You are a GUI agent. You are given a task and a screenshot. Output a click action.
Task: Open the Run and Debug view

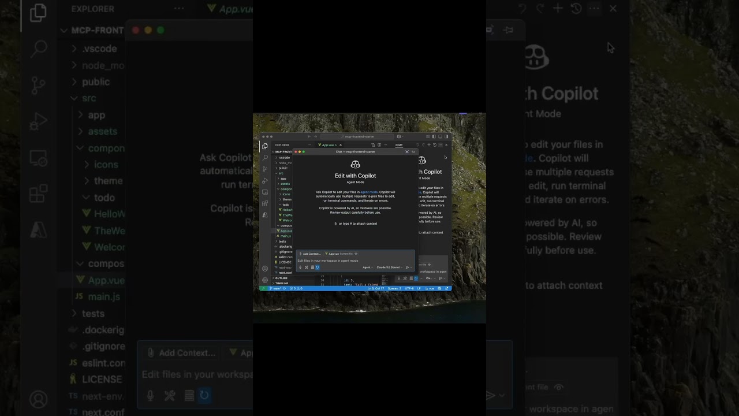(265, 181)
